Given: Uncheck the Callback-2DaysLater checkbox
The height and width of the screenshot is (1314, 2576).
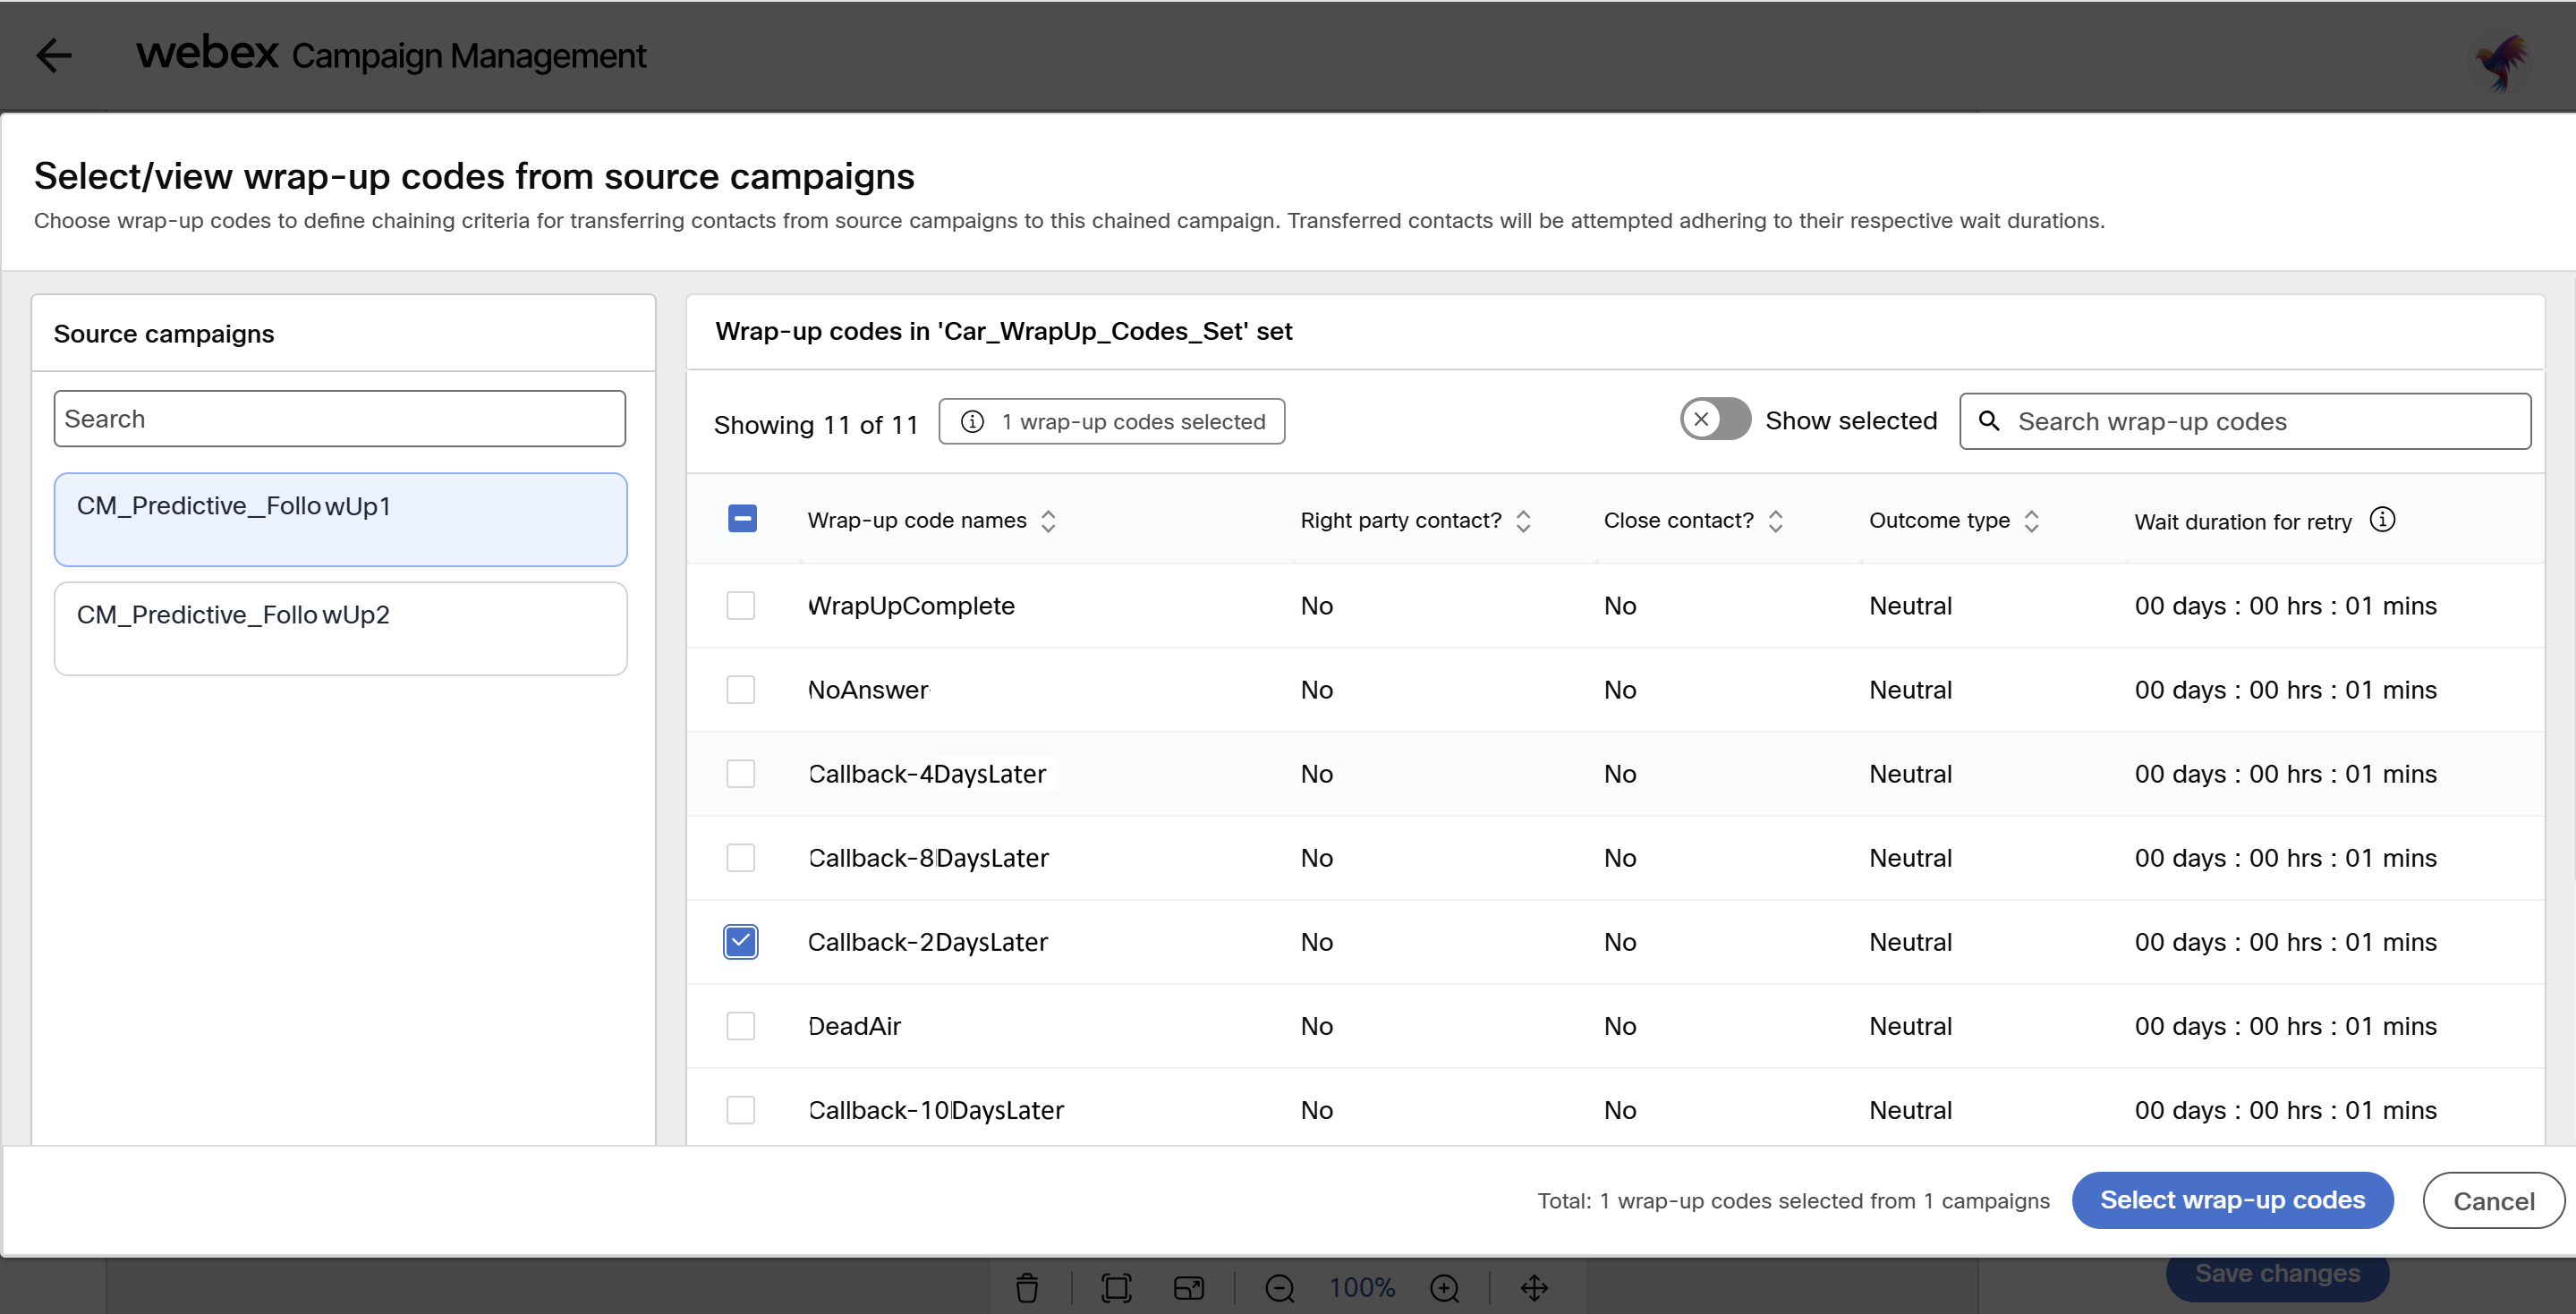Looking at the screenshot, I should click(x=740, y=942).
